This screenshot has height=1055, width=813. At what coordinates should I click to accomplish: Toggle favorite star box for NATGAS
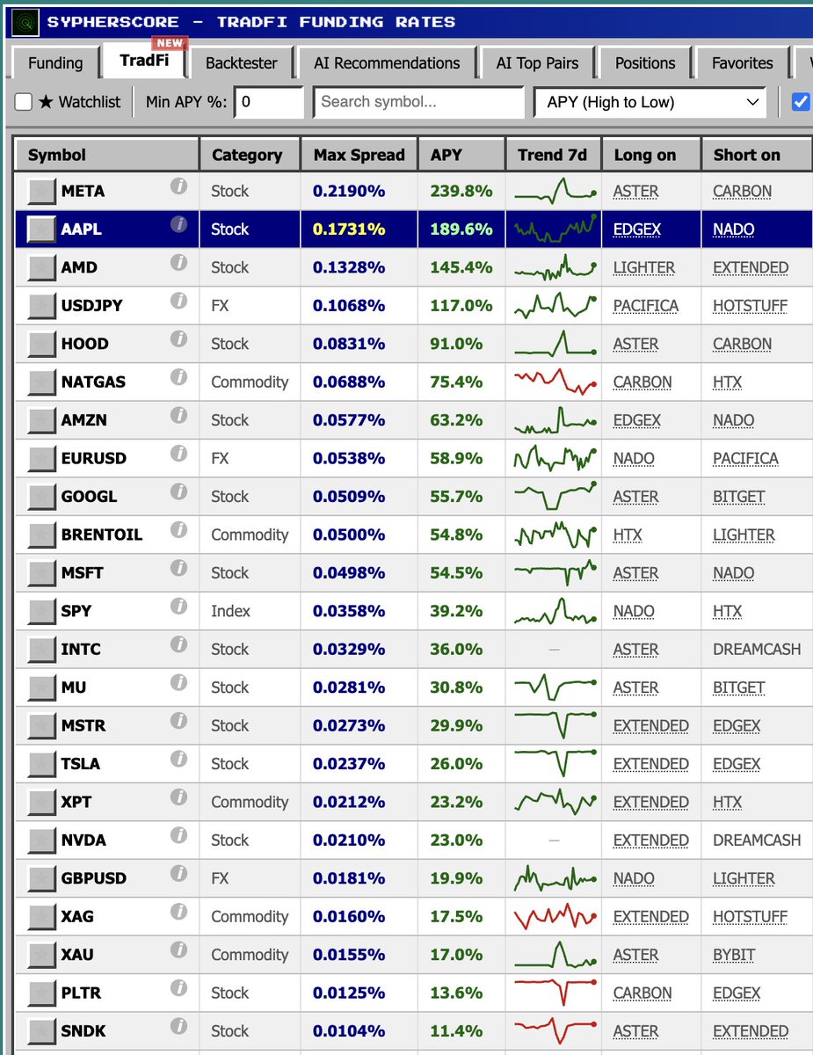point(41,382)
